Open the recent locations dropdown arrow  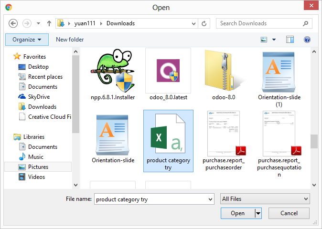tap(38, 23)
